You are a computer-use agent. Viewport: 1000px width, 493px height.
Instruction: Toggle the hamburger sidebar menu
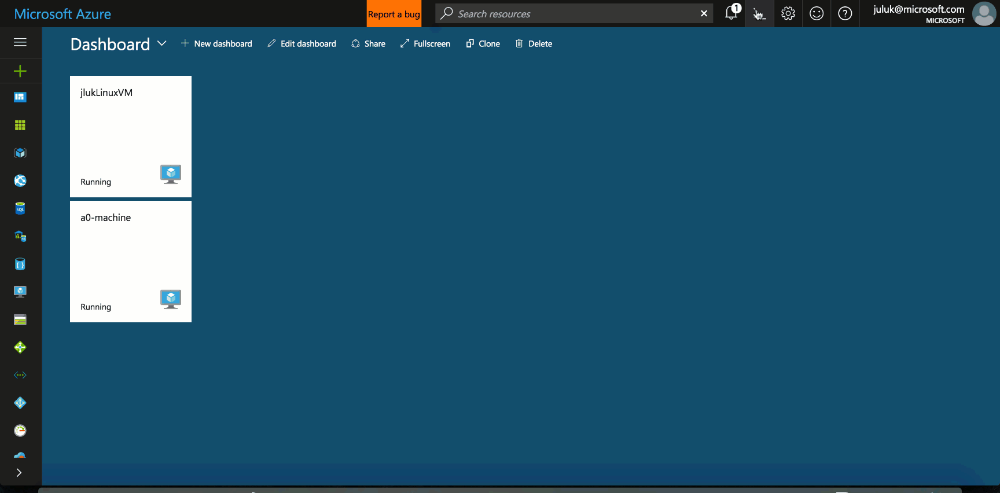20,42
